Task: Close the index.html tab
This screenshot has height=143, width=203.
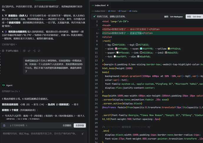Action: [108, 5]
